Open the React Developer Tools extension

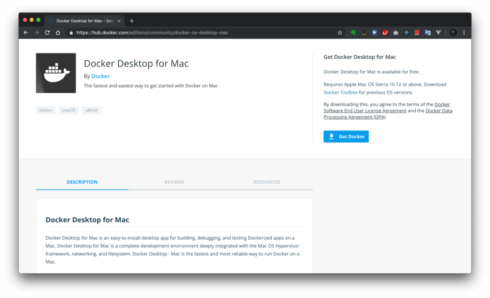406,32
